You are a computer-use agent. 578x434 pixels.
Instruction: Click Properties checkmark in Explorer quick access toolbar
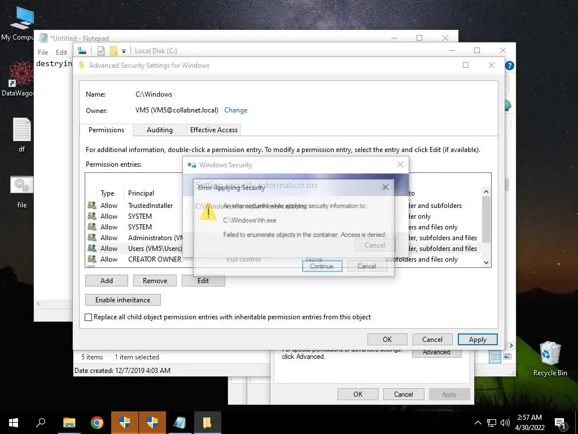(x=101, y=50)
